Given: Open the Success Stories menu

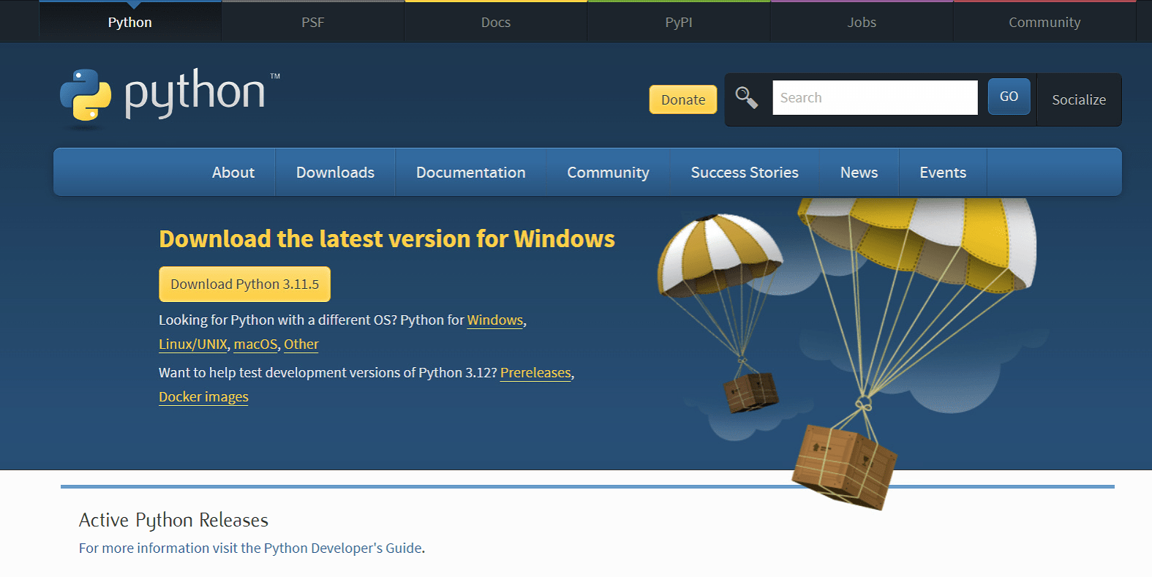Looking at the screenshot, I should click(x=744, y=173).
